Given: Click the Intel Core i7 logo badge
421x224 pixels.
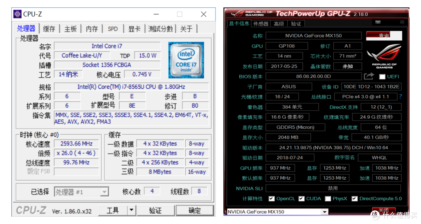Looking at the screenshot, I should [x=186, y=60].
